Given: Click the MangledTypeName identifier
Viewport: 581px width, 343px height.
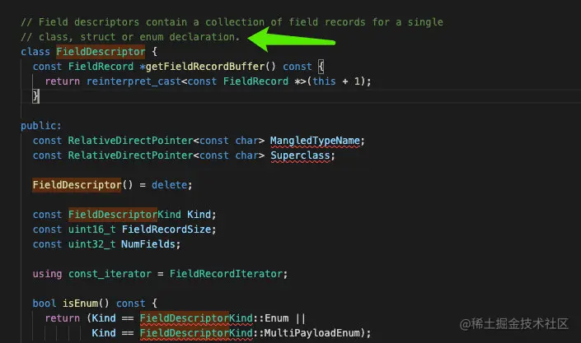Looking at the screenshot, I should point(315,141).
